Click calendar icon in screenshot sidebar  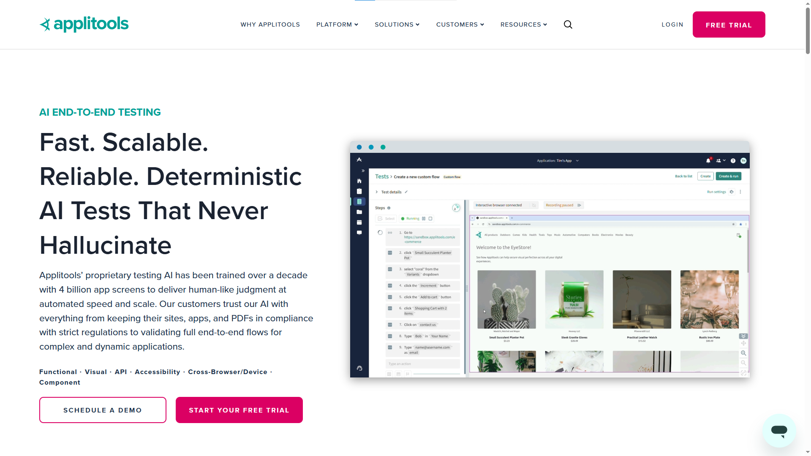point(359,223)
